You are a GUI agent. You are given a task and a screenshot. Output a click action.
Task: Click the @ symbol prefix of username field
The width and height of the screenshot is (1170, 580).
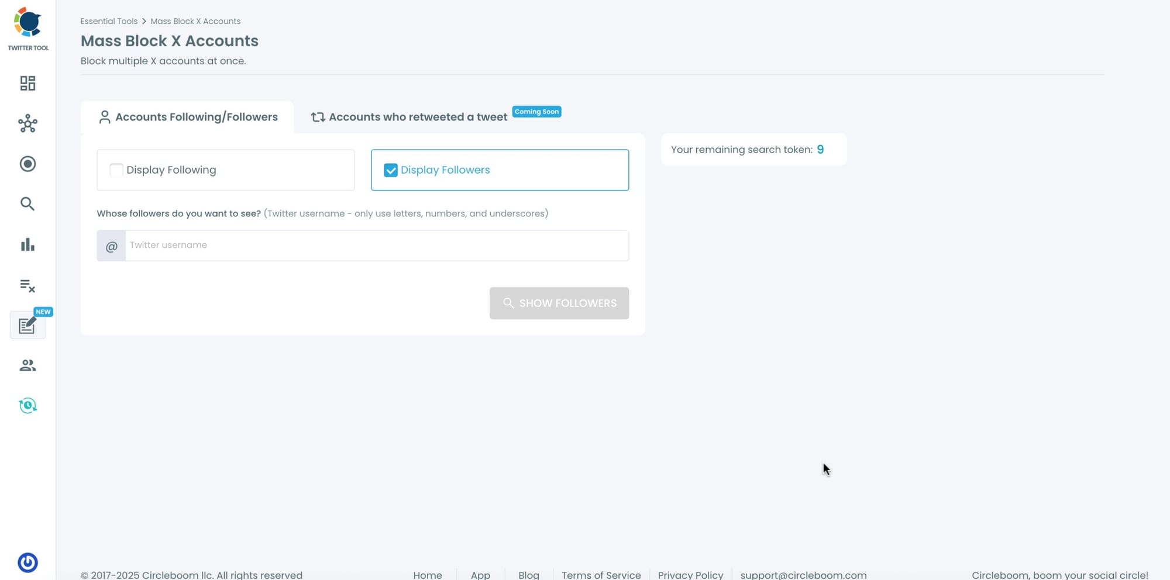point(111,246)
